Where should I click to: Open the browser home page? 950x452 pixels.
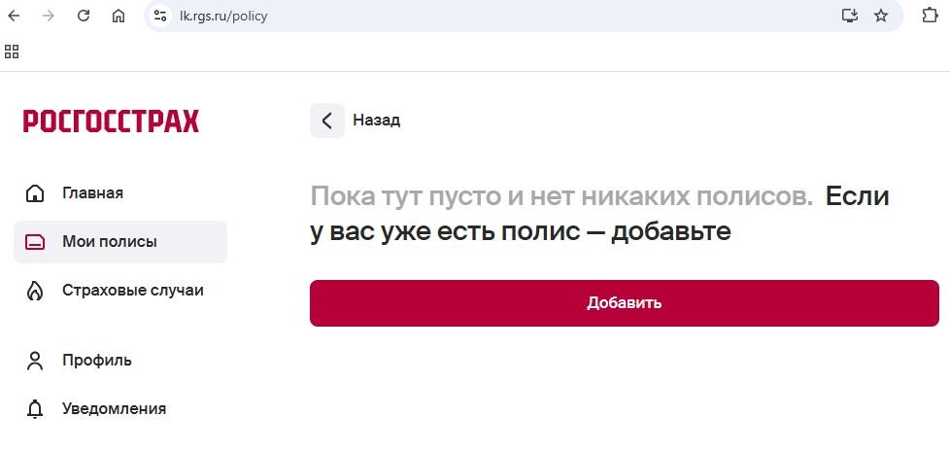pyautogui.click(x=119, y=16)
